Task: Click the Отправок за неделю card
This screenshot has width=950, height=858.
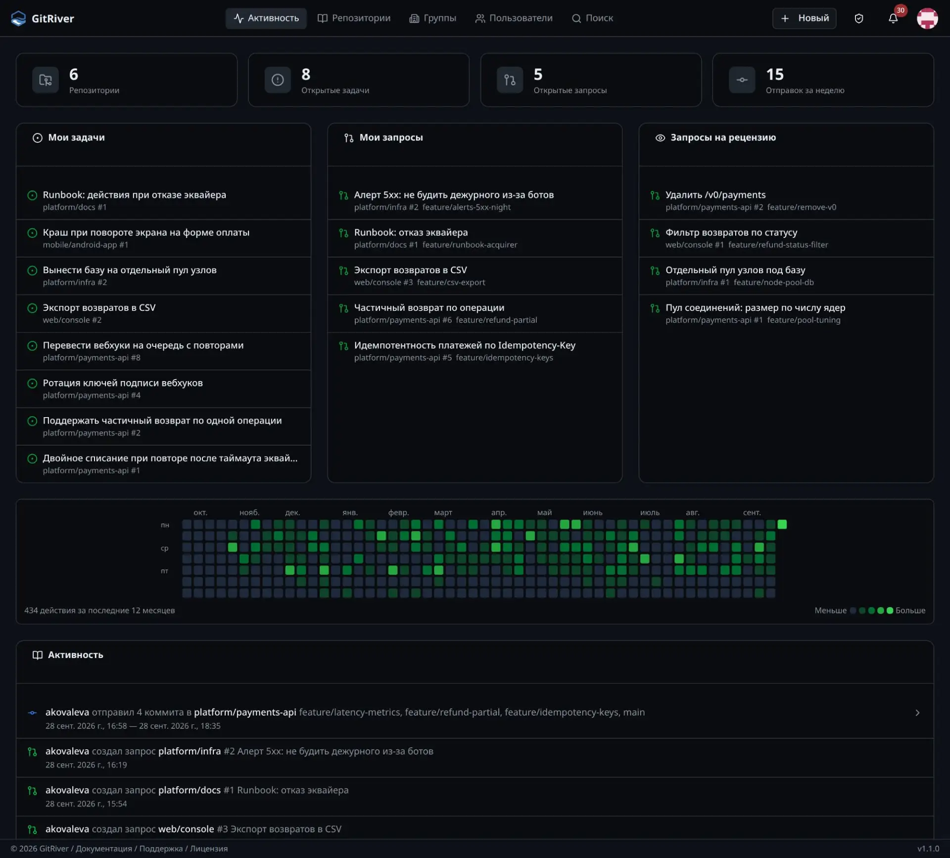Action: click(822, 80)
